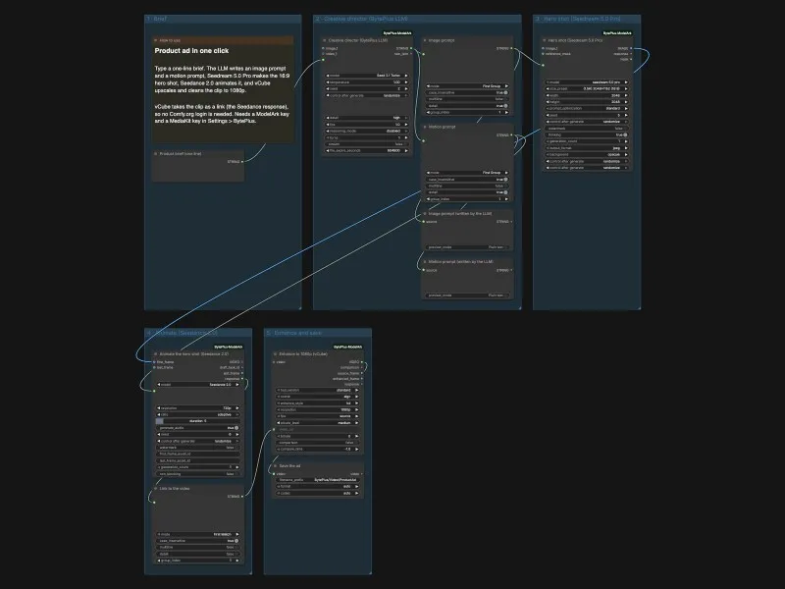Click the Product brief text area

point(198,173)
